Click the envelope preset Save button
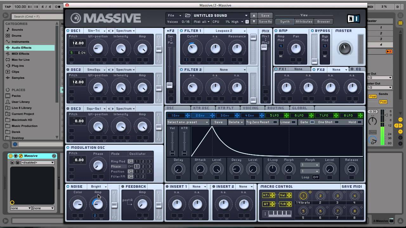Screen dimensions: 406x228 pyautogui.click(x=219, y=122)
